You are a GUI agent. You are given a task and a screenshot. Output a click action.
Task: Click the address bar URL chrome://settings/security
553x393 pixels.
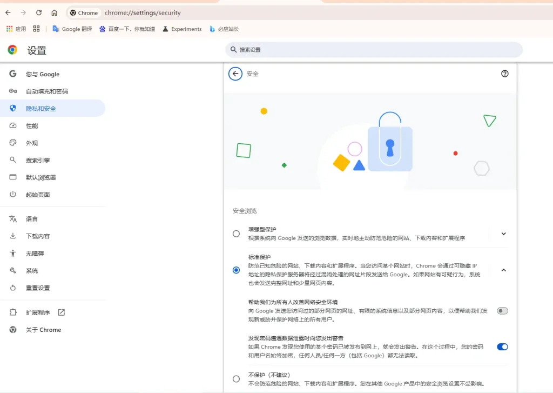(143, 13)
